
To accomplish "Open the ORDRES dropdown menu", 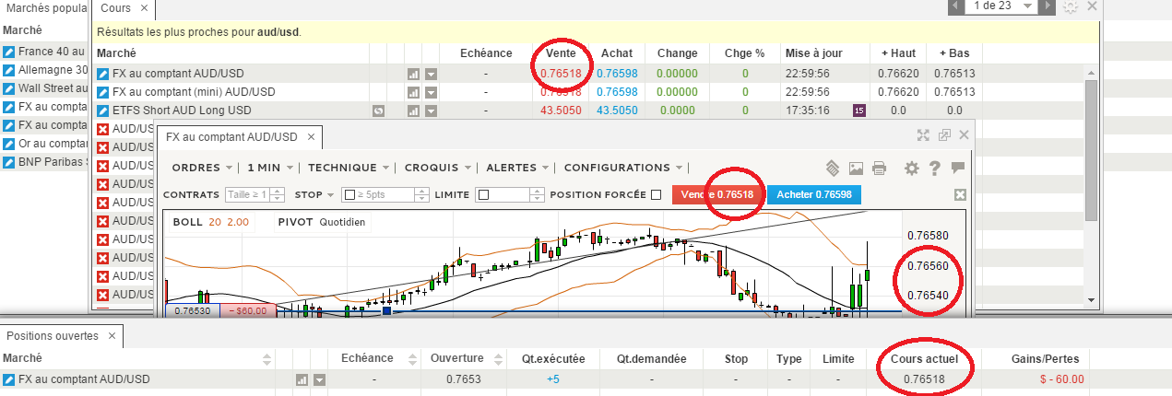I will point(202,168).
